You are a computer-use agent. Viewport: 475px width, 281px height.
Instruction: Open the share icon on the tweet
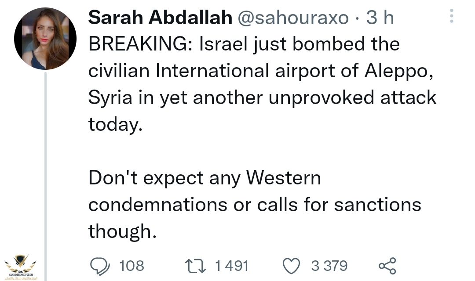[x=387, y=266]
